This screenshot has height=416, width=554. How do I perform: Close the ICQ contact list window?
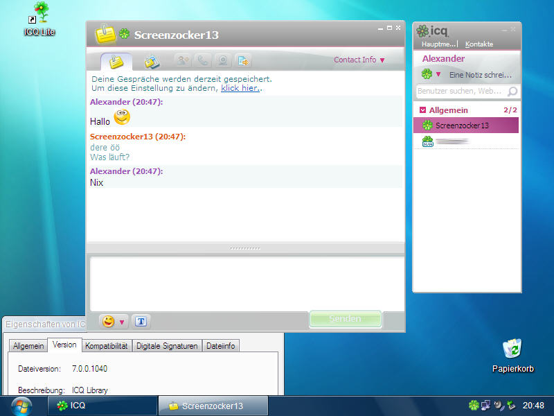coord(513,29)
